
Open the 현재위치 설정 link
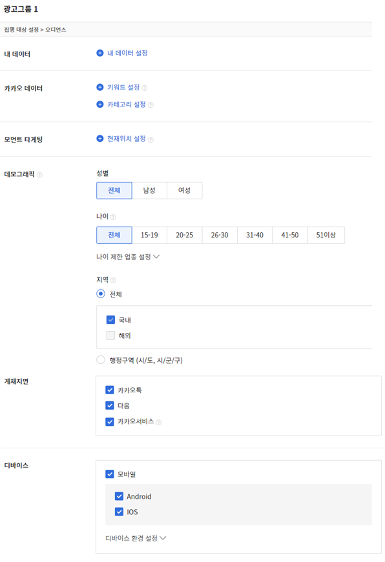click(127, 139)
